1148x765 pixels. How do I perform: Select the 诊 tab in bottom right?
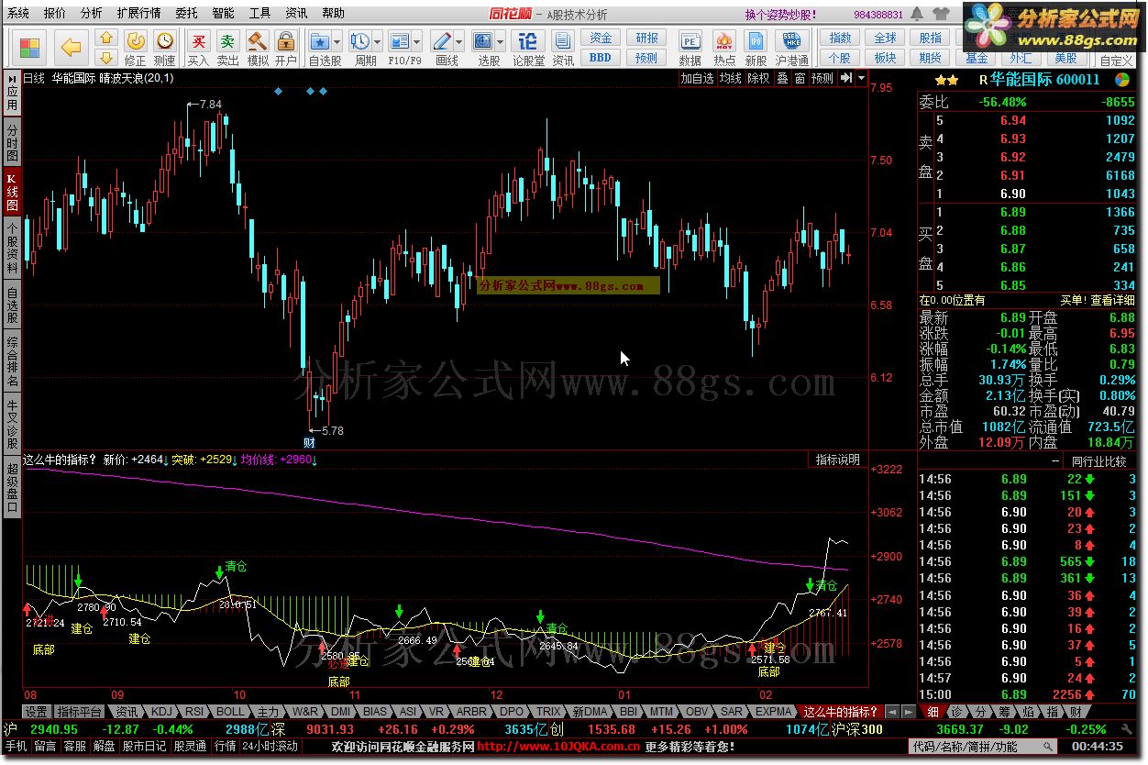(956, 712)
